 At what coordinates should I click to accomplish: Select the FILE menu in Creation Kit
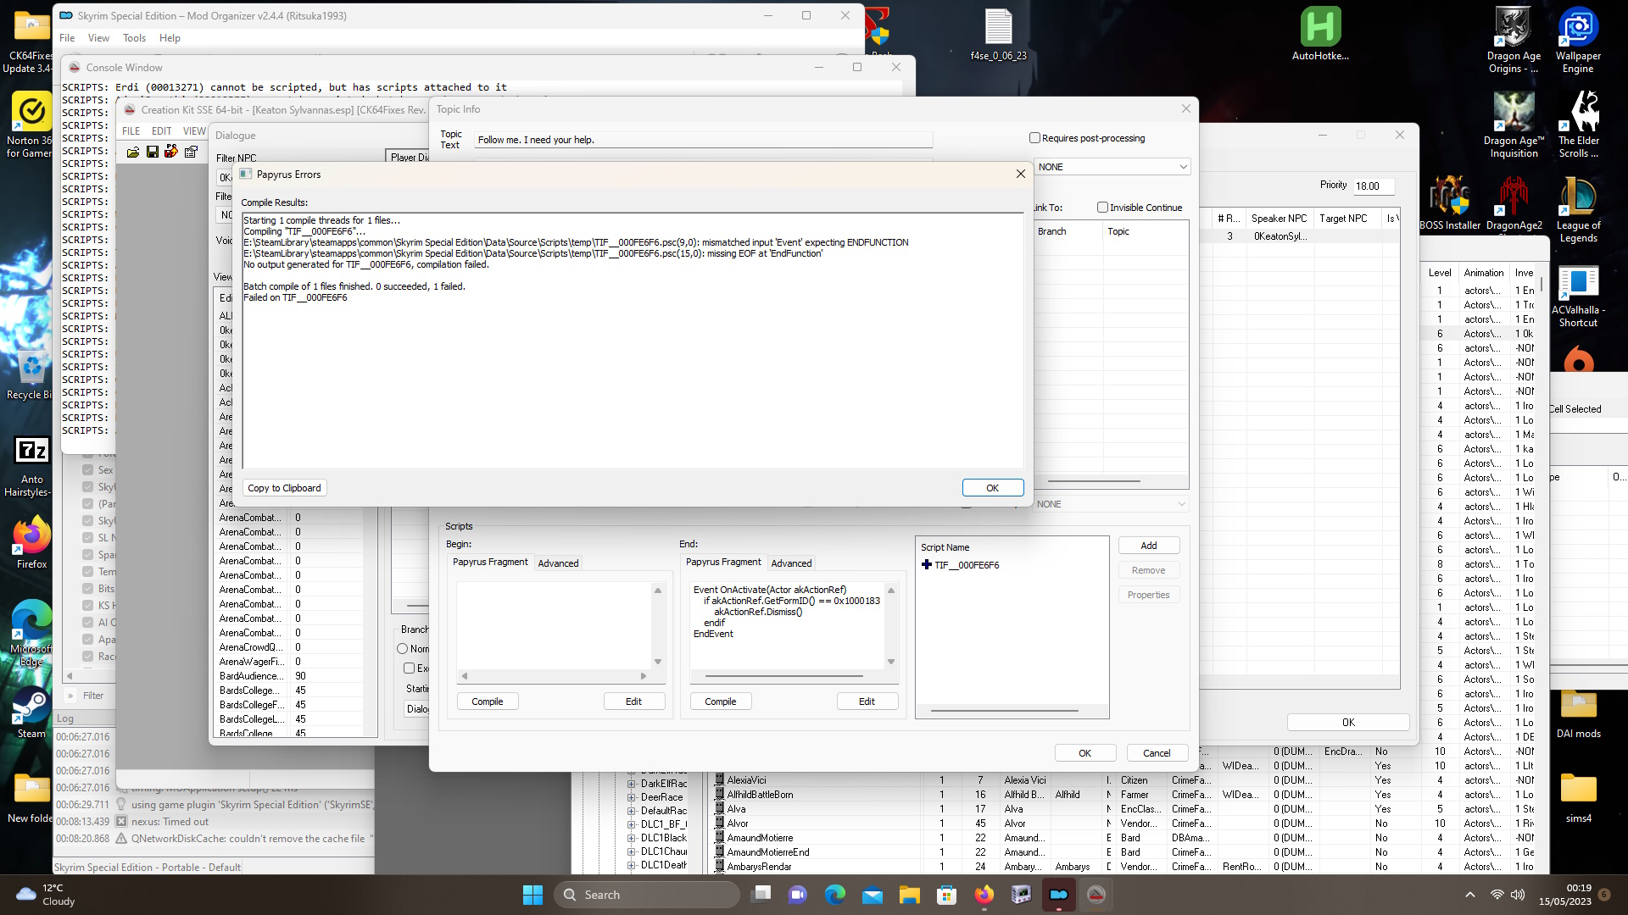131,132
